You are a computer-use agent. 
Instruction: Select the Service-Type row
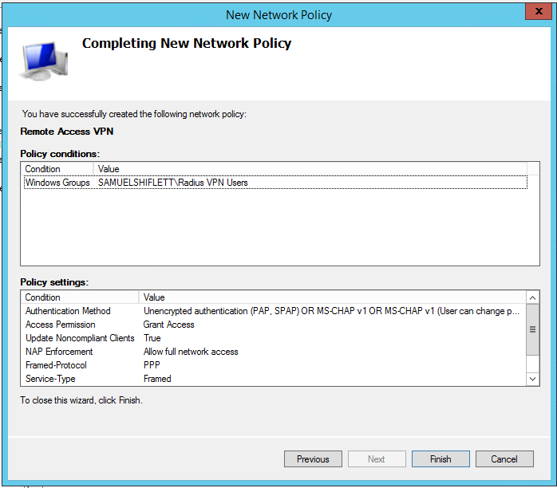tap(274, 378)
